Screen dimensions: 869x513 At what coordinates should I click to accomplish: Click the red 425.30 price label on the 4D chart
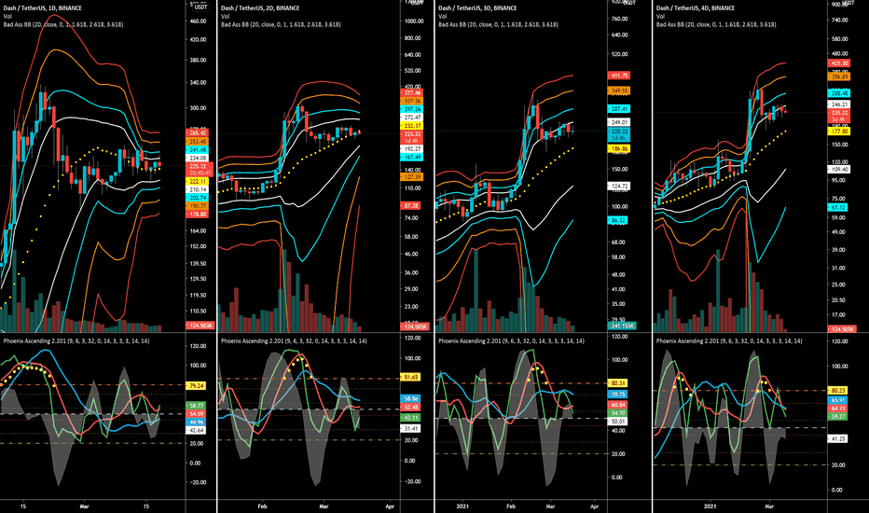pos(838,63)
